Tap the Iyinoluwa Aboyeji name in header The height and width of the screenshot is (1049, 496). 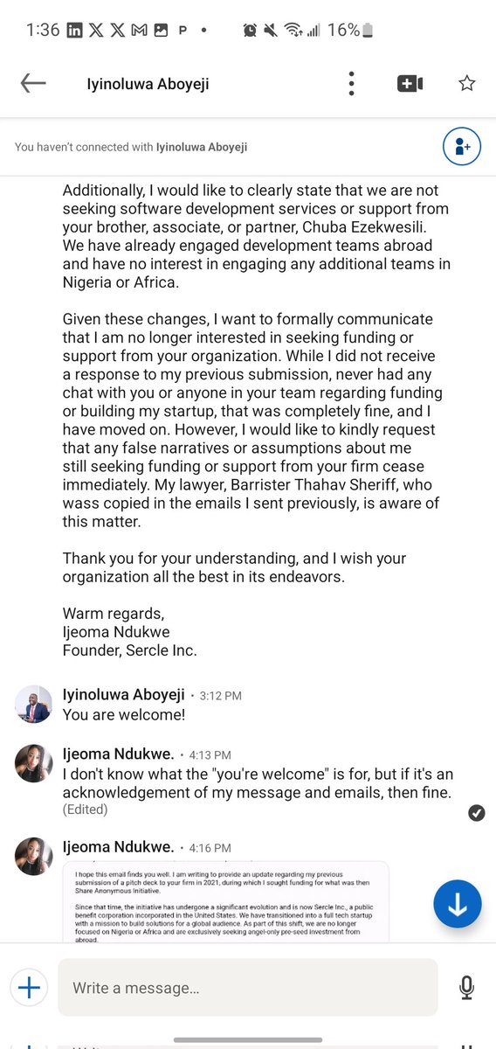click(x=148, y=84)
